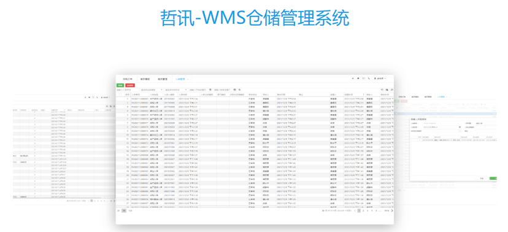Click the small first icon in the main header icon group
The height and width of the screenshot is (232, 508).
(x=353, y=78)
